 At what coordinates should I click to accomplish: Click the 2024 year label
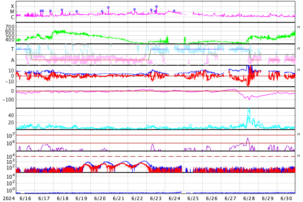pos(9,199)
